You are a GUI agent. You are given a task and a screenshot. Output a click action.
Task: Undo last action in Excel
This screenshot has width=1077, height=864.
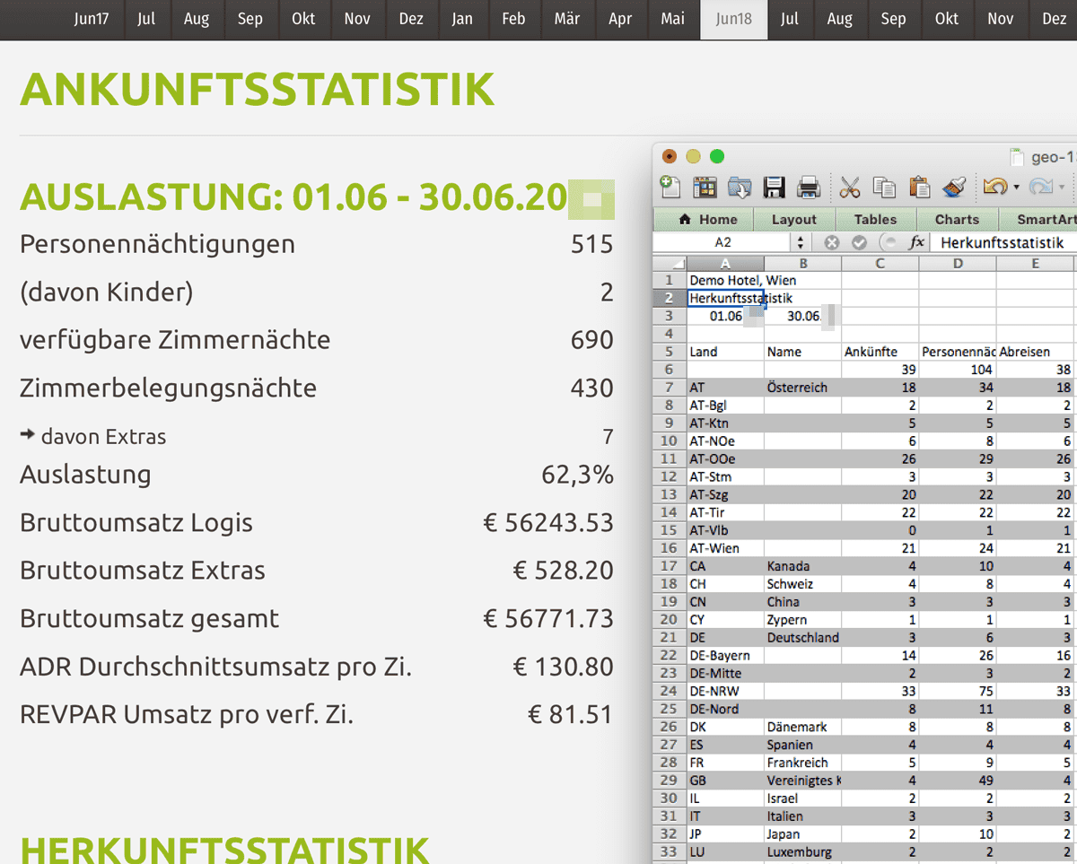click(x=994, y=187)
